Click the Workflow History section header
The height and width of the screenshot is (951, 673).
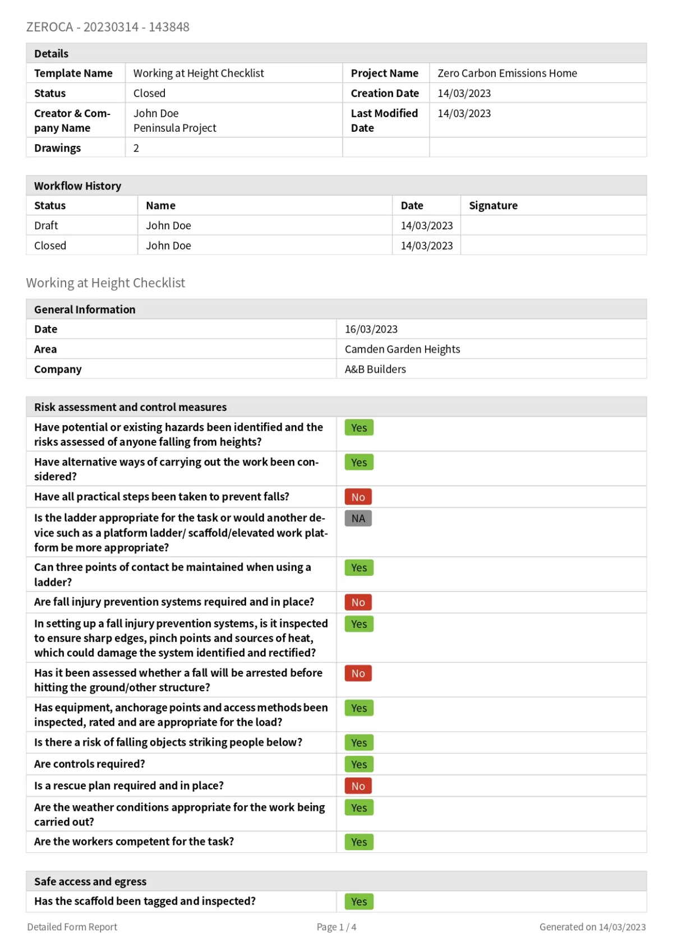point(77,186)
